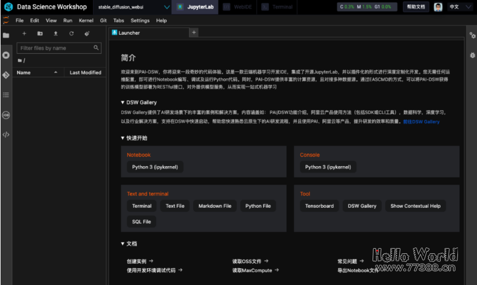
Task: Collapse the DSW Gallery section
Action: 123,103
